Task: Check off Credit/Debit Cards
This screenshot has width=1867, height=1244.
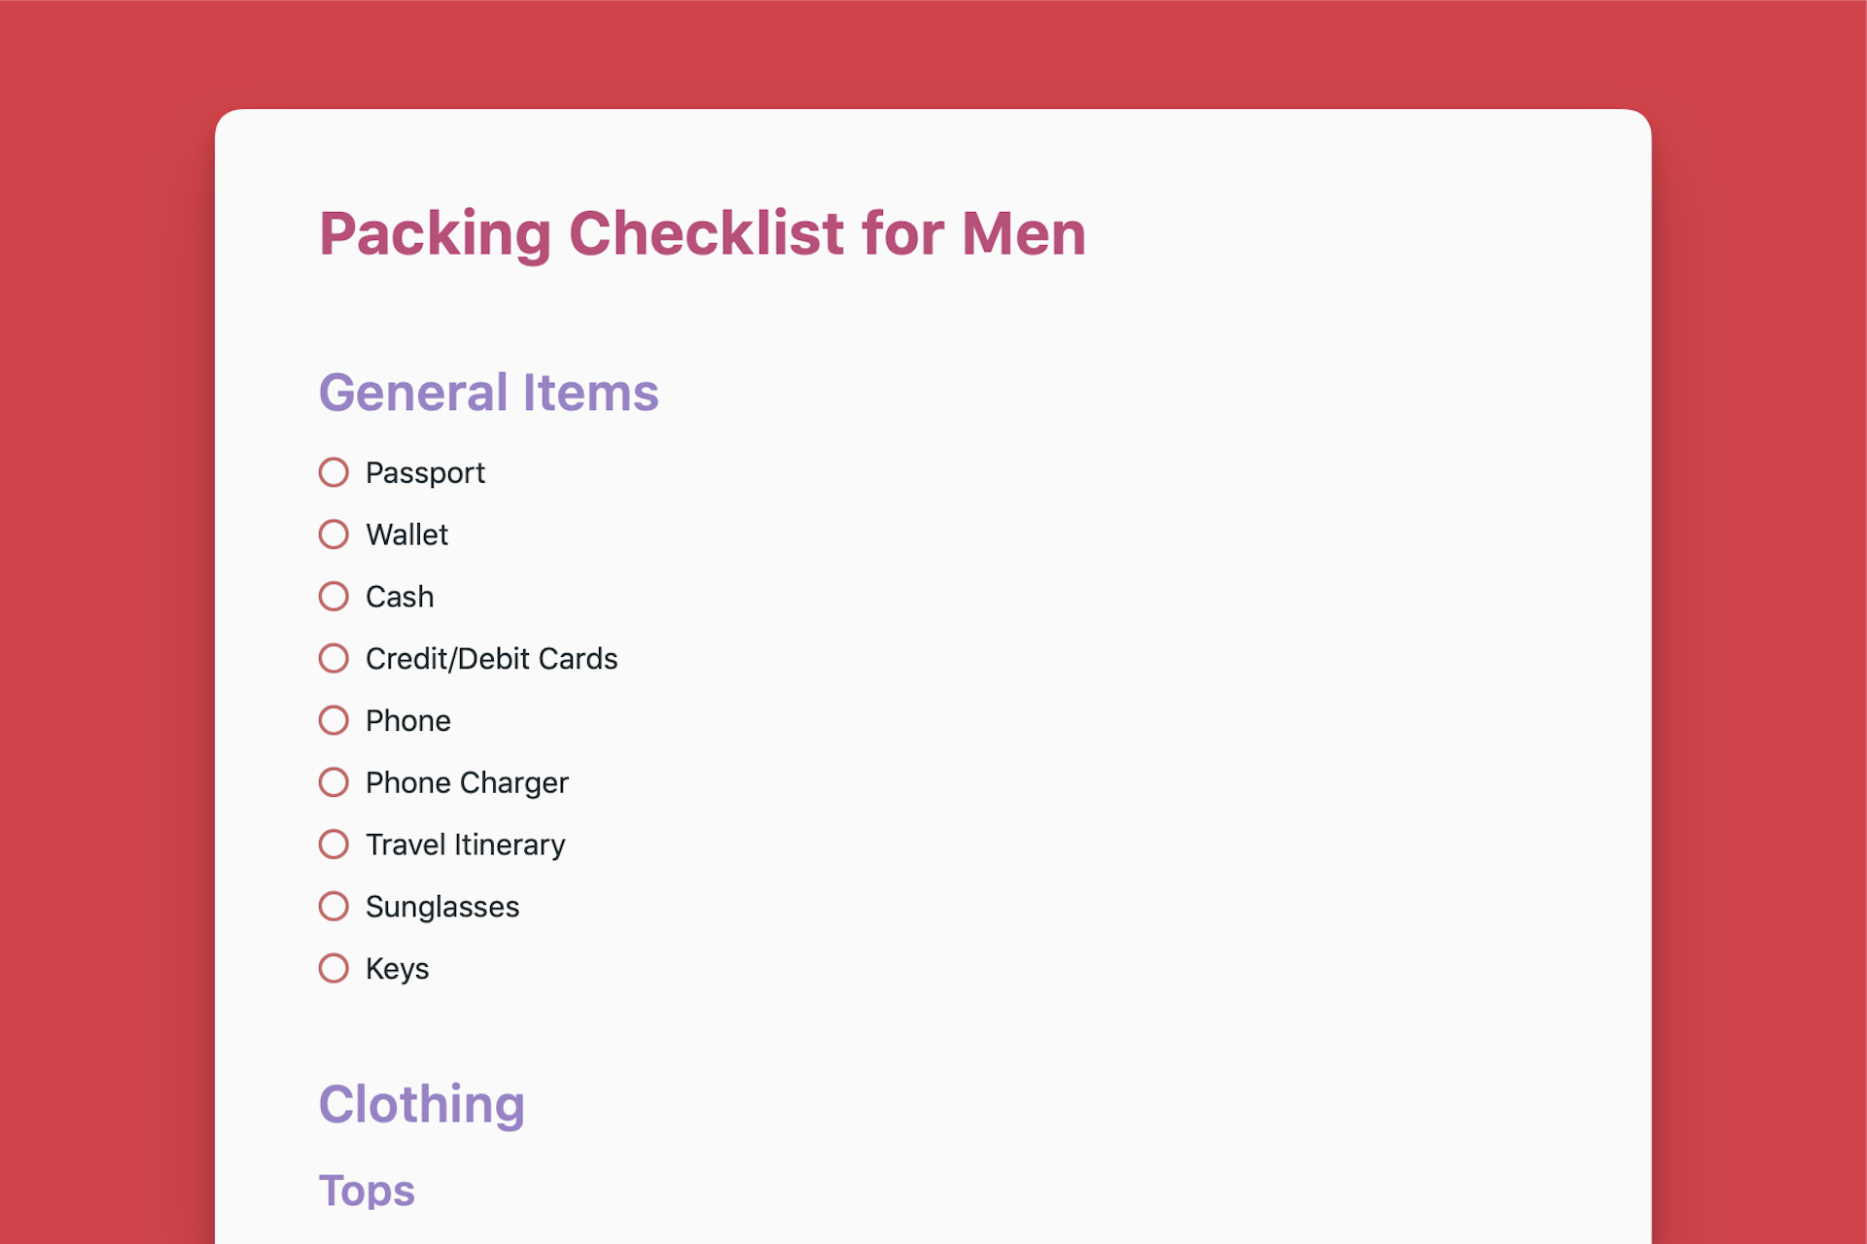Action: pos(335,659)
